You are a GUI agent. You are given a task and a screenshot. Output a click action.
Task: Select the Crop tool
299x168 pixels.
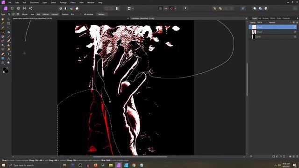(8, 23)
